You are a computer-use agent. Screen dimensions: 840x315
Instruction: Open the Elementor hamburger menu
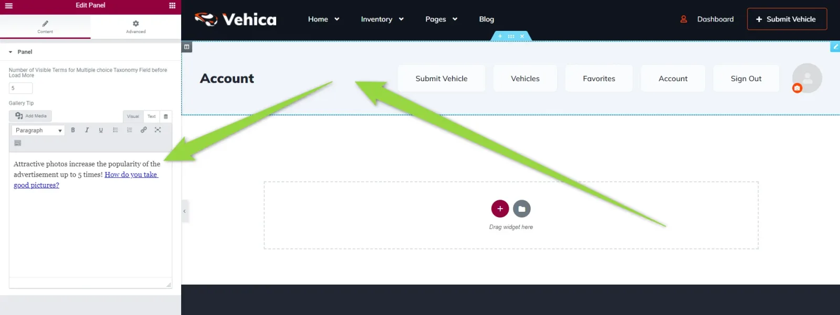tap(8, 6)
